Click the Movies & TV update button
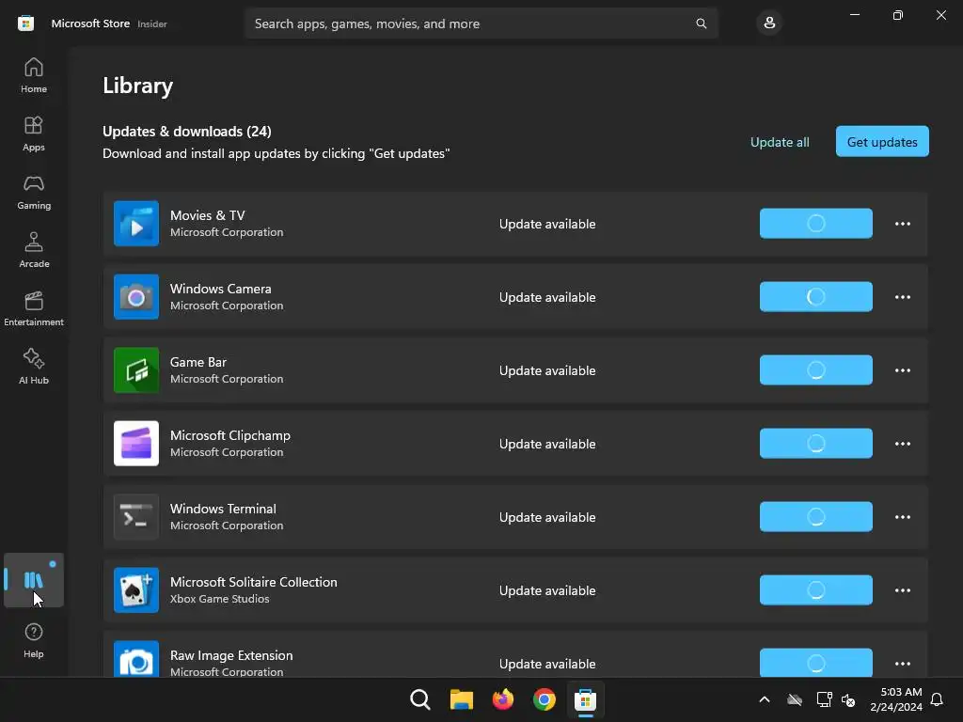The height and width of the screenshot is (722, 963). pyautogui.click(x=815, y=224)
